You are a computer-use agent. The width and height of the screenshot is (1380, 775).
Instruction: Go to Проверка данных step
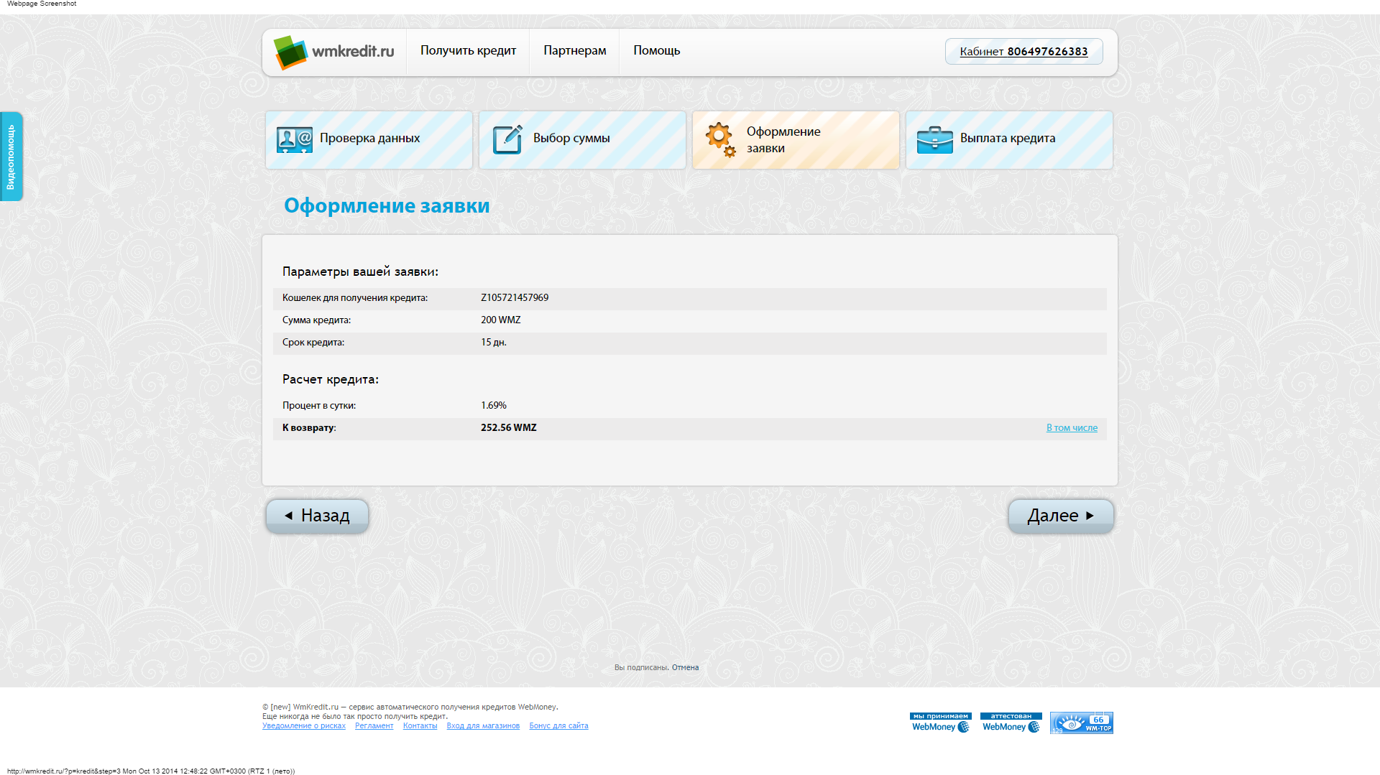(x=369, y=140)
